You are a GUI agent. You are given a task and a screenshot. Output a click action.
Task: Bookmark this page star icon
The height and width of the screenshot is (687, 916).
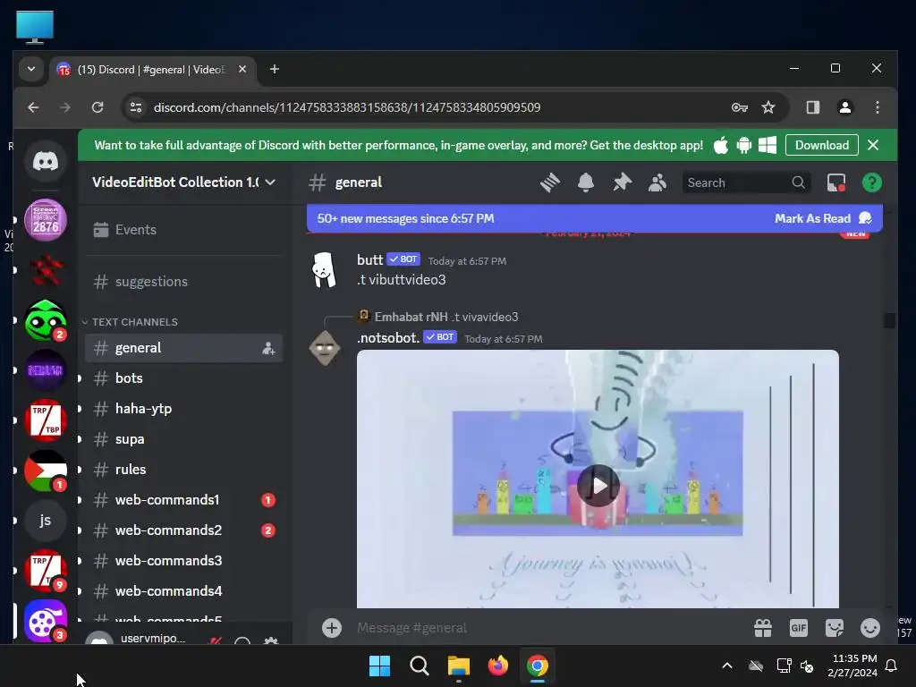tap(768, 107)
